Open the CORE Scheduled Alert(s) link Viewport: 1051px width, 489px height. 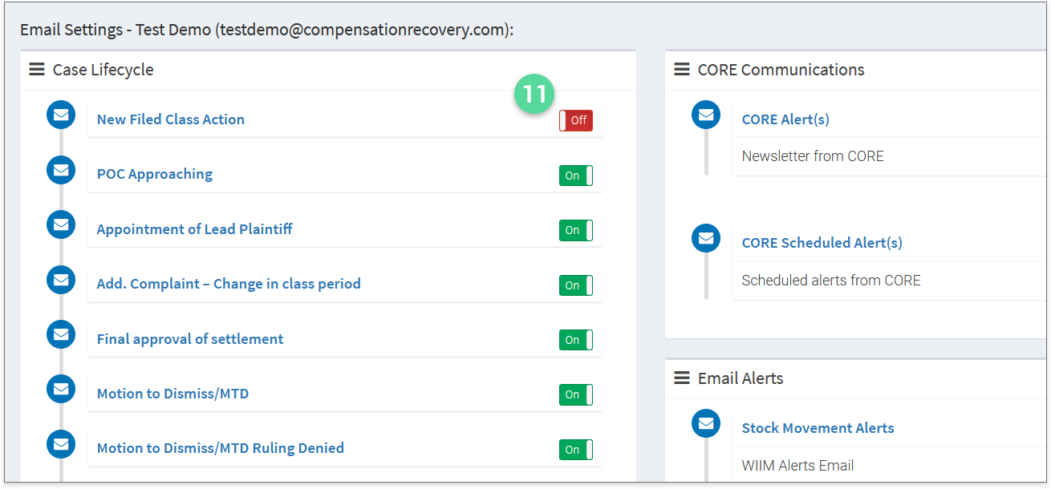(822, 243)
